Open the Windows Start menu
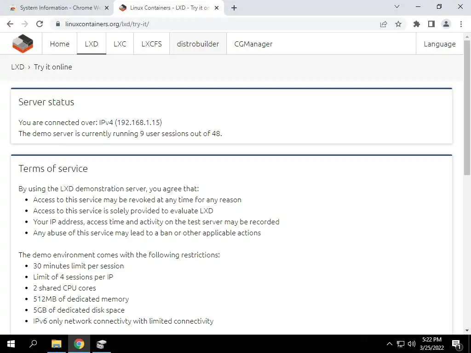This screenshot has height=353, width=471. pos(11,344)
